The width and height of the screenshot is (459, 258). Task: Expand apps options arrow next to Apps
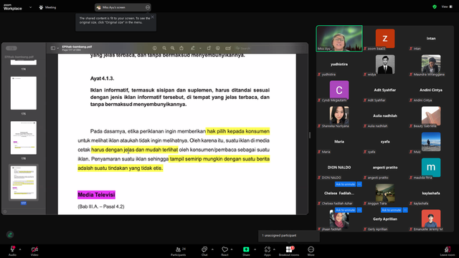click(x=274, y=249)
